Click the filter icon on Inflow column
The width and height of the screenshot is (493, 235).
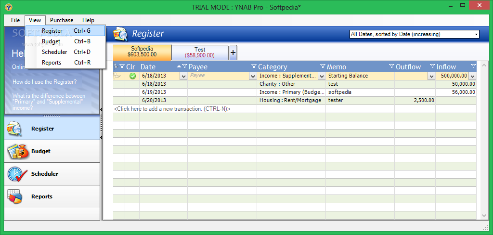[x=473, y=66]
